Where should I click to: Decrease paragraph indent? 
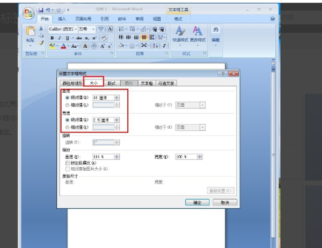[155, 29]
